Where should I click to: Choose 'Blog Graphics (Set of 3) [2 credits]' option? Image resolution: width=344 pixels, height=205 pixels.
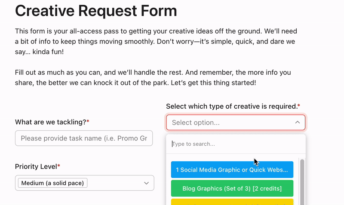232,188
